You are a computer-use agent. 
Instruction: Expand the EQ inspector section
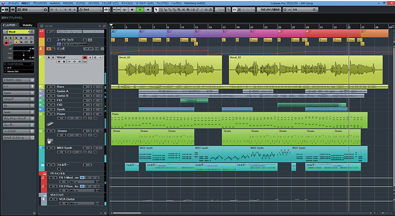(x=19, y=106)
